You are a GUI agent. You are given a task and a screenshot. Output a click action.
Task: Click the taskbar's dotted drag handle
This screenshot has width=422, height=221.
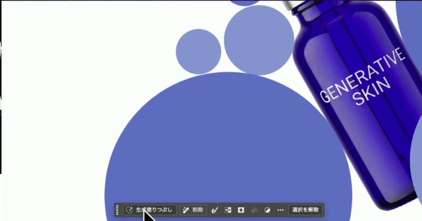(117, 210)
